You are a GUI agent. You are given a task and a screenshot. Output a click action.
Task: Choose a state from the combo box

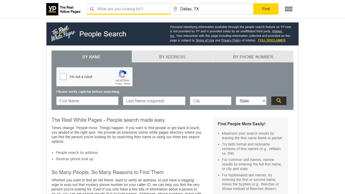[x=251, y=101]
